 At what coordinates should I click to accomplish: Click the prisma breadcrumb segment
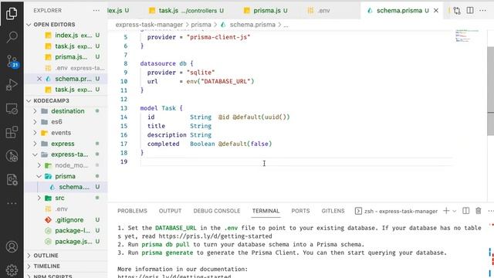(x=201, y=25)
